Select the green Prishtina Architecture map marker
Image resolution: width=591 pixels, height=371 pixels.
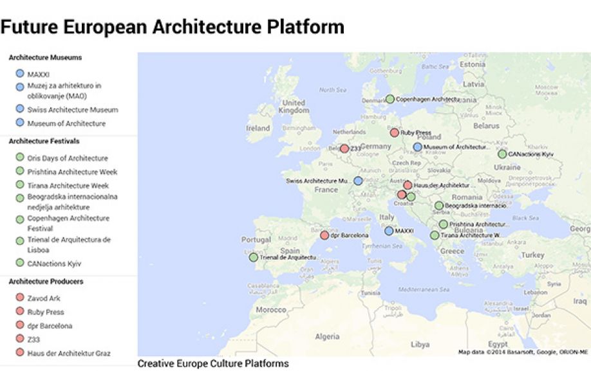(443, 224)
